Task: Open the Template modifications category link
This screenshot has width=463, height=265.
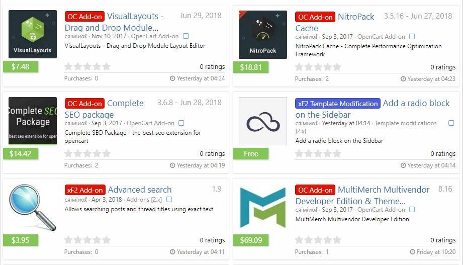Action: point(406,123)
